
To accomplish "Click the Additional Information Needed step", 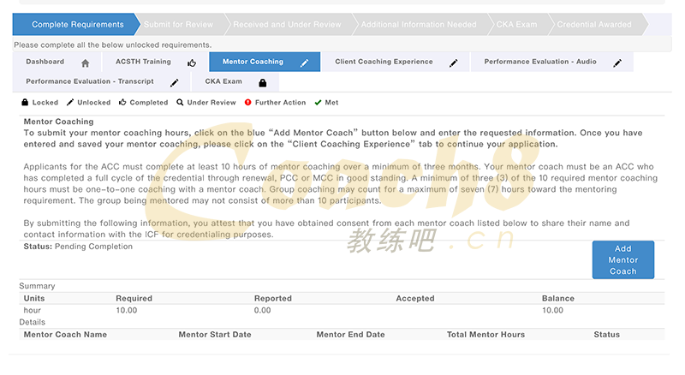I will 418,25.
